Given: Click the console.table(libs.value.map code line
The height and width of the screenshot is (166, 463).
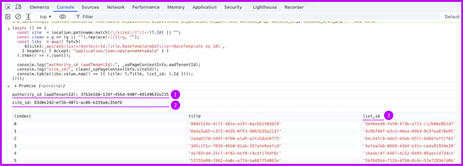Looking at the screenshot, I should click(x=105, y=74).
